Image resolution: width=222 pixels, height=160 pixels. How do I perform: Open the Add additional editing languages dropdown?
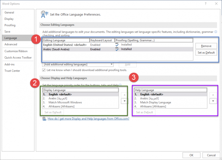click(78, 64)
